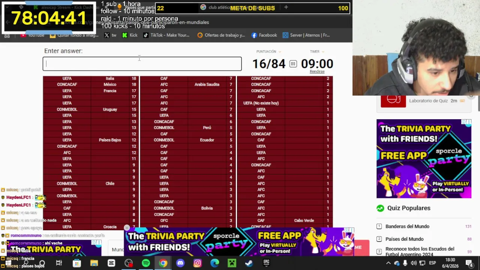The height and width of the screenshot is (270, 480).
Task: Open a new Chrome tab
Action: coord(286,7)
